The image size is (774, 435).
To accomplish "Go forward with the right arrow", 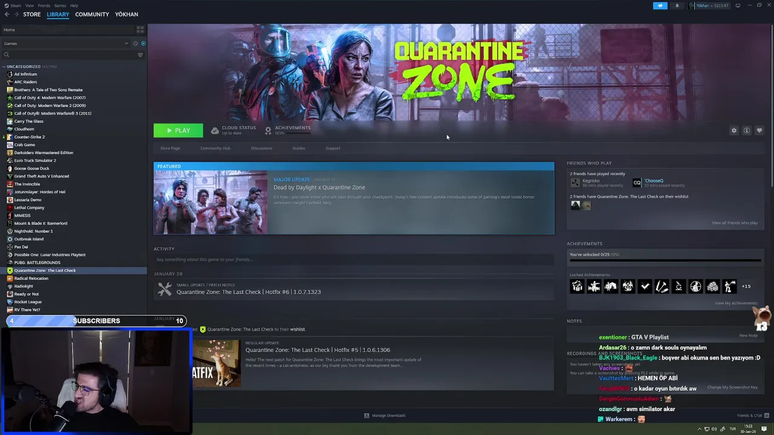I will pos(16,14).
